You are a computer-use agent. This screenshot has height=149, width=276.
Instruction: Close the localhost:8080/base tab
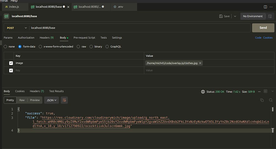(68, 7)
